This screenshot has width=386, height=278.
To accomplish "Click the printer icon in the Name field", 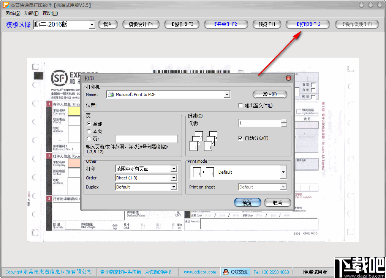I will point(111,94).
